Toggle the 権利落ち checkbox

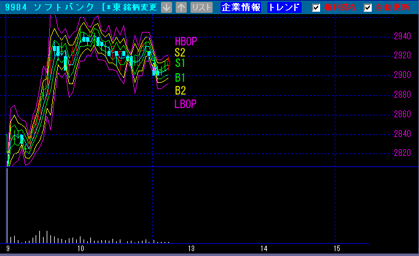[x=316, y=7]
